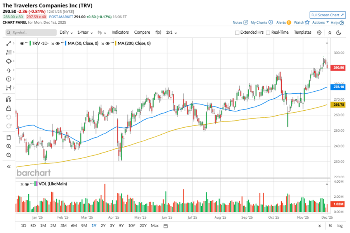Open the Daily frequency dropdown
This screenshot has height=233, width=350.
pos(66,33)
